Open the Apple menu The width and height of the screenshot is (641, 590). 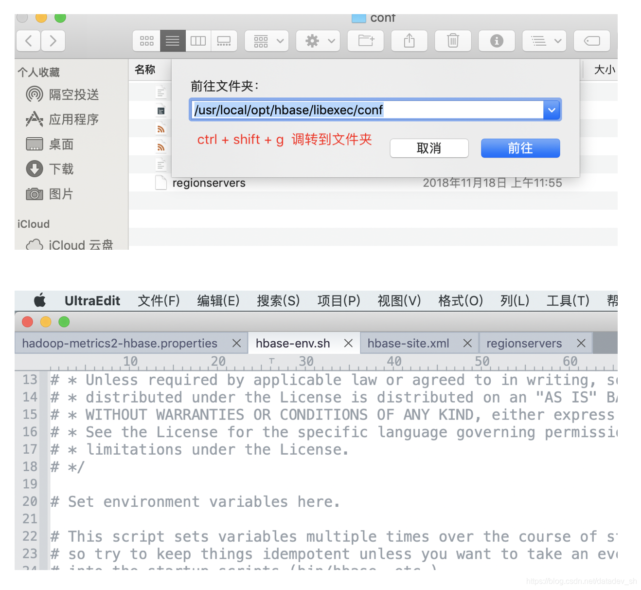[x=40, y=301]
